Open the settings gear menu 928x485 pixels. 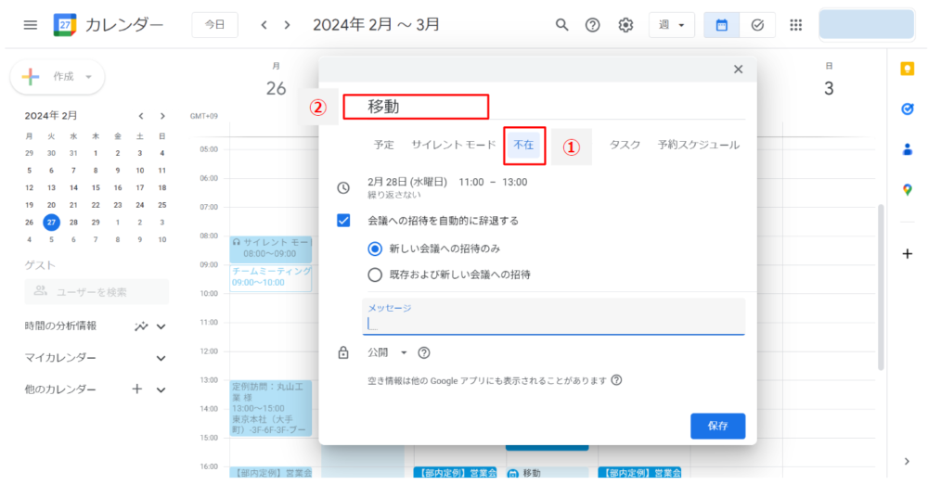[x=625, y=25]
